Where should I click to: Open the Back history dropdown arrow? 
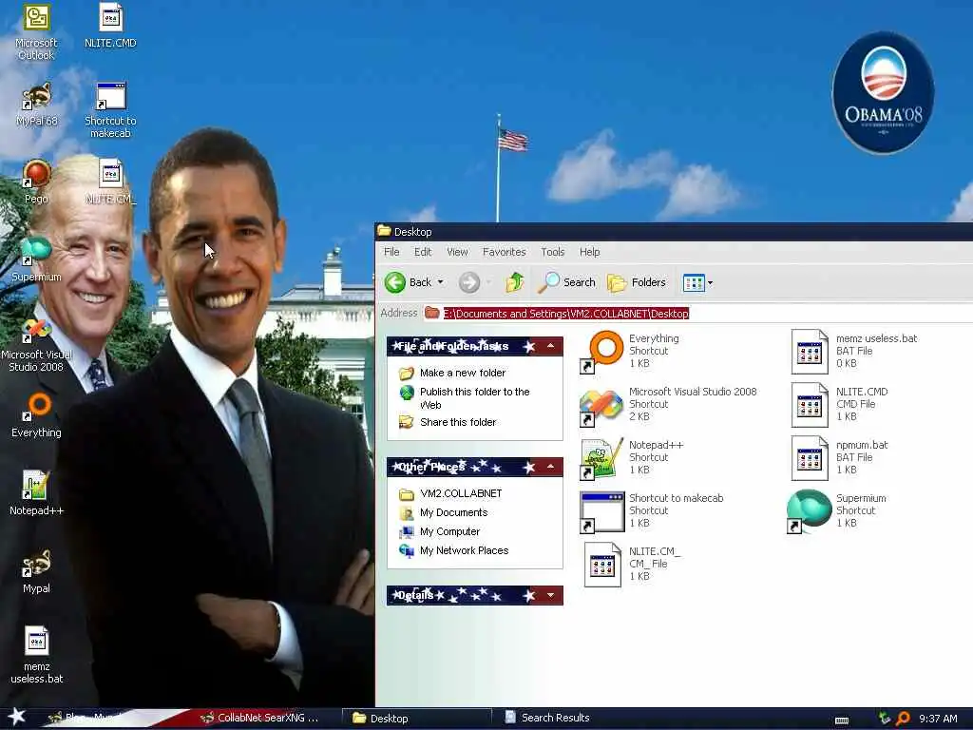441,282
